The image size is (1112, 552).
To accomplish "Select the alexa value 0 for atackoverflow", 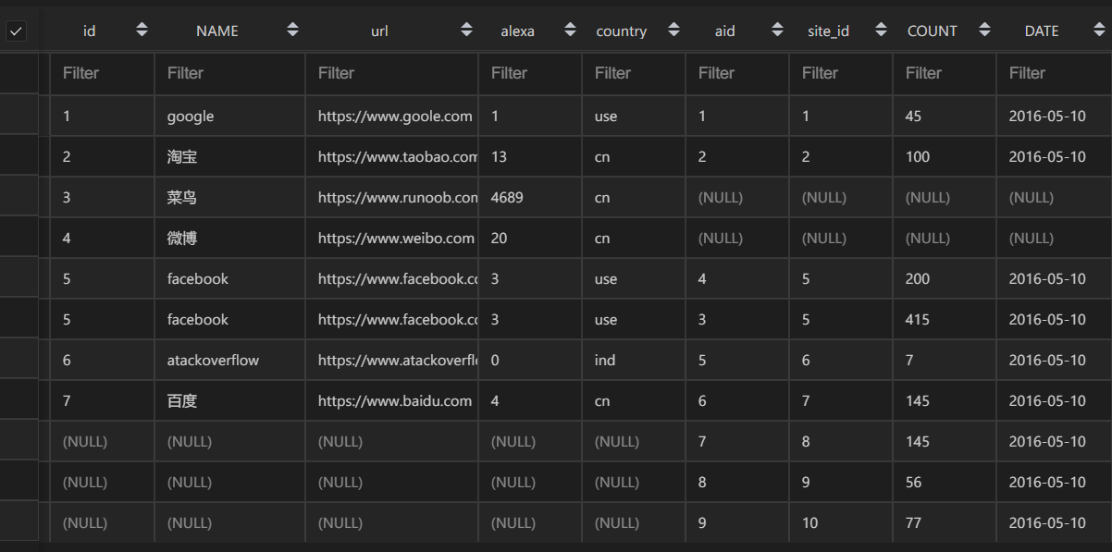I will coord(530,361).
